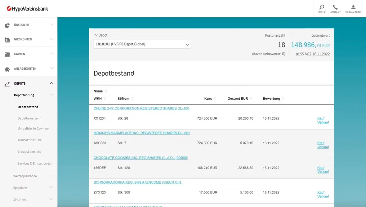This screenshot has width=366, height=207.
Task: Click Kauf for Chocolate Cookies Inc.
Action: tap(321, 168)
